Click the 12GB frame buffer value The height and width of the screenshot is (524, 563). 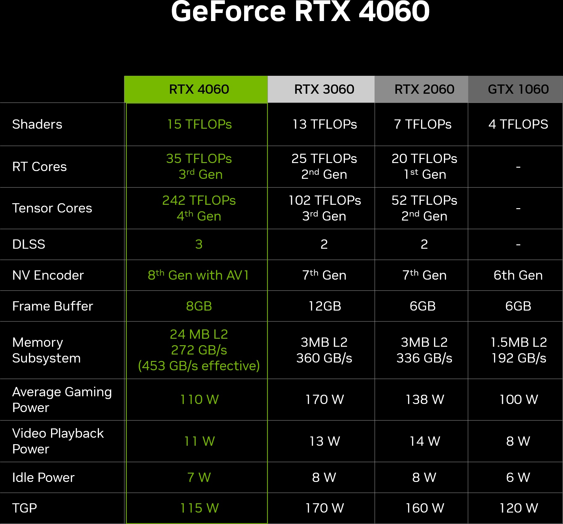click(x=324, y=306)
